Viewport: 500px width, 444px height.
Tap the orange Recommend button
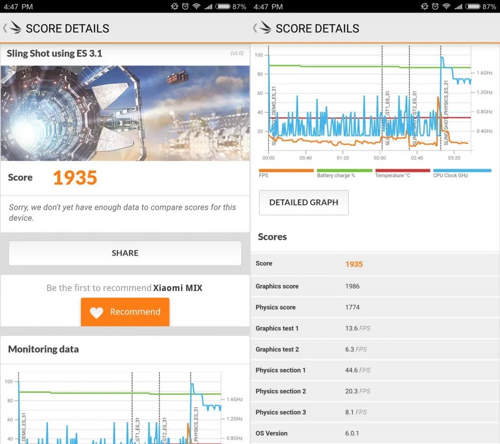click(125, 312)
